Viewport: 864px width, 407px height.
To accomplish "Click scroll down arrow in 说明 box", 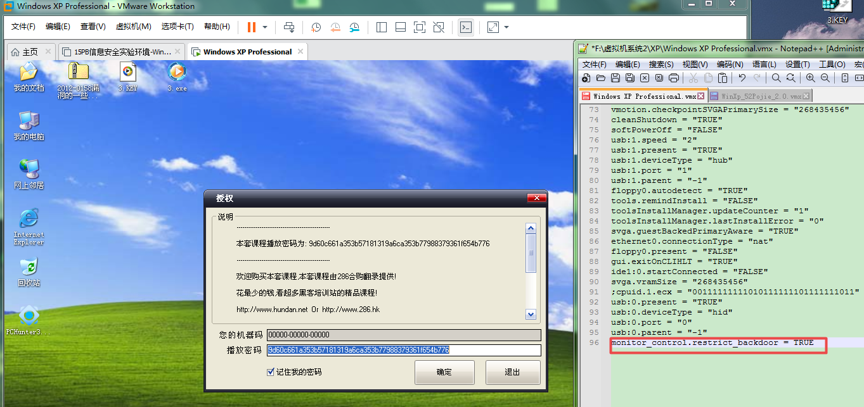I will (x=531, y=315).
